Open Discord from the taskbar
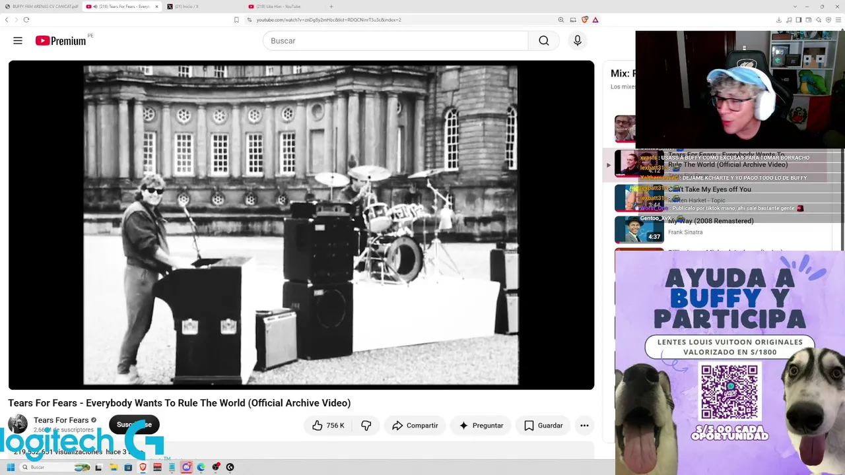The image size is (845, 475). click(186, 467)
